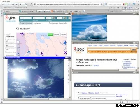The image size is (140, 108).
Task: Reload the page with the refresh icon
Action: pos(13,4)
